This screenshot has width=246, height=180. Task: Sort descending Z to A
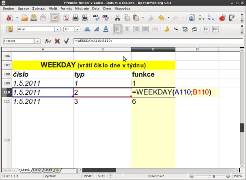(x=211, y=18)
